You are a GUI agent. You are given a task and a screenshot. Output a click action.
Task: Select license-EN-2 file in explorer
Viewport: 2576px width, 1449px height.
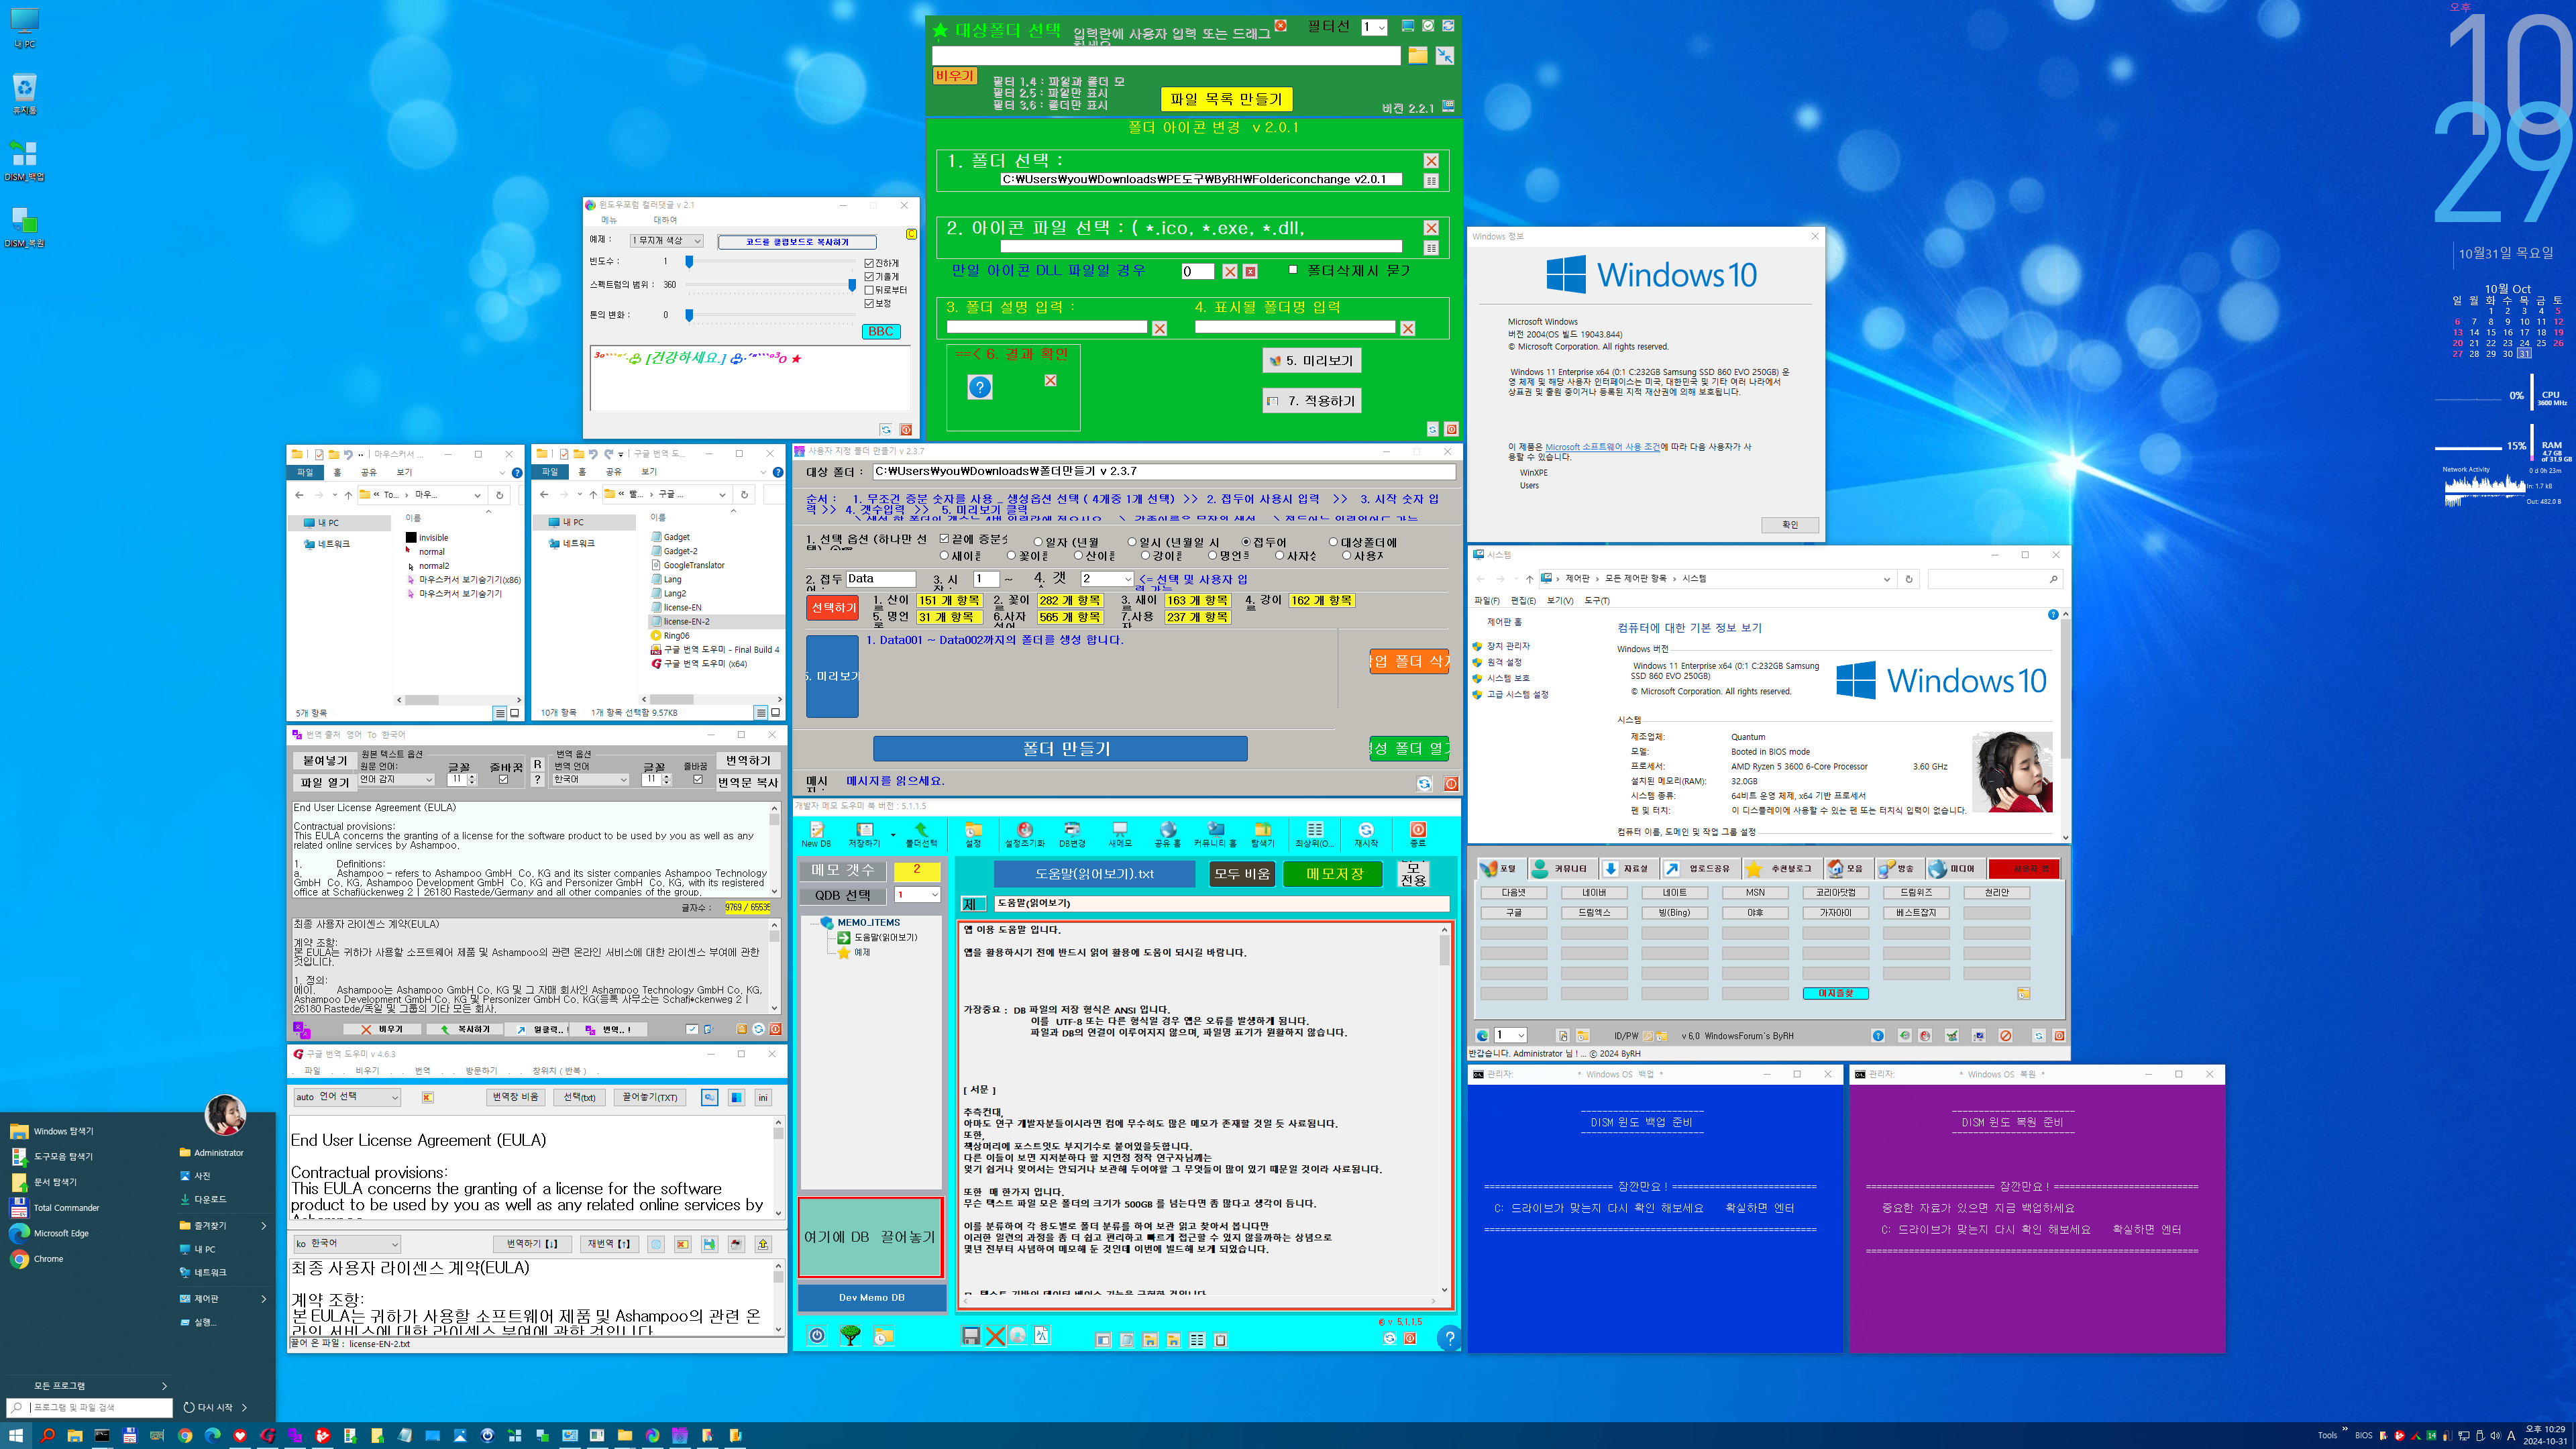[686, 621]
